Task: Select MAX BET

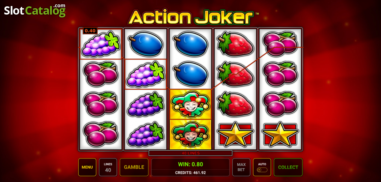Action: coord(241,167)
